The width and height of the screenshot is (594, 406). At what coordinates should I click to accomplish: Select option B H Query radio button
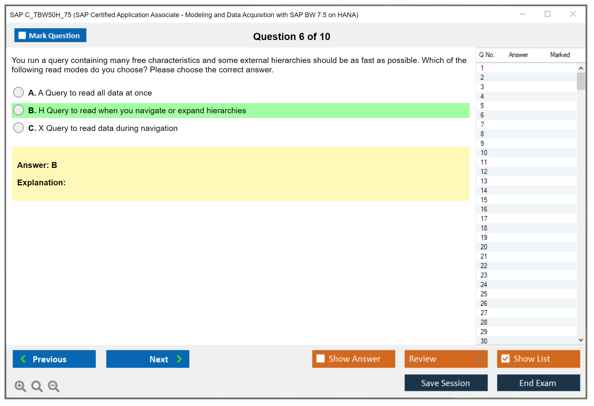click(x=19, y=110)
